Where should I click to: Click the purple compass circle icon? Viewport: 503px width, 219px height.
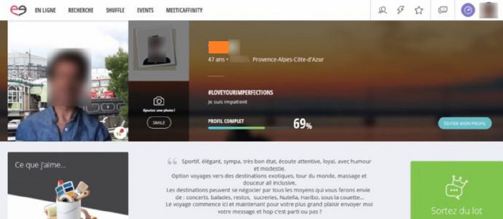pos(468,10)
